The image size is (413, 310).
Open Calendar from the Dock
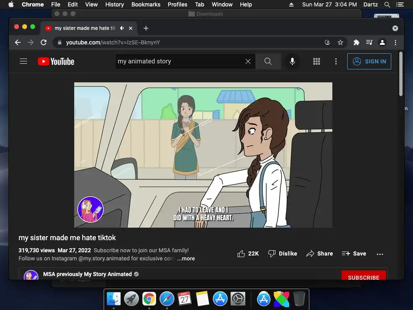pos(184,299)
